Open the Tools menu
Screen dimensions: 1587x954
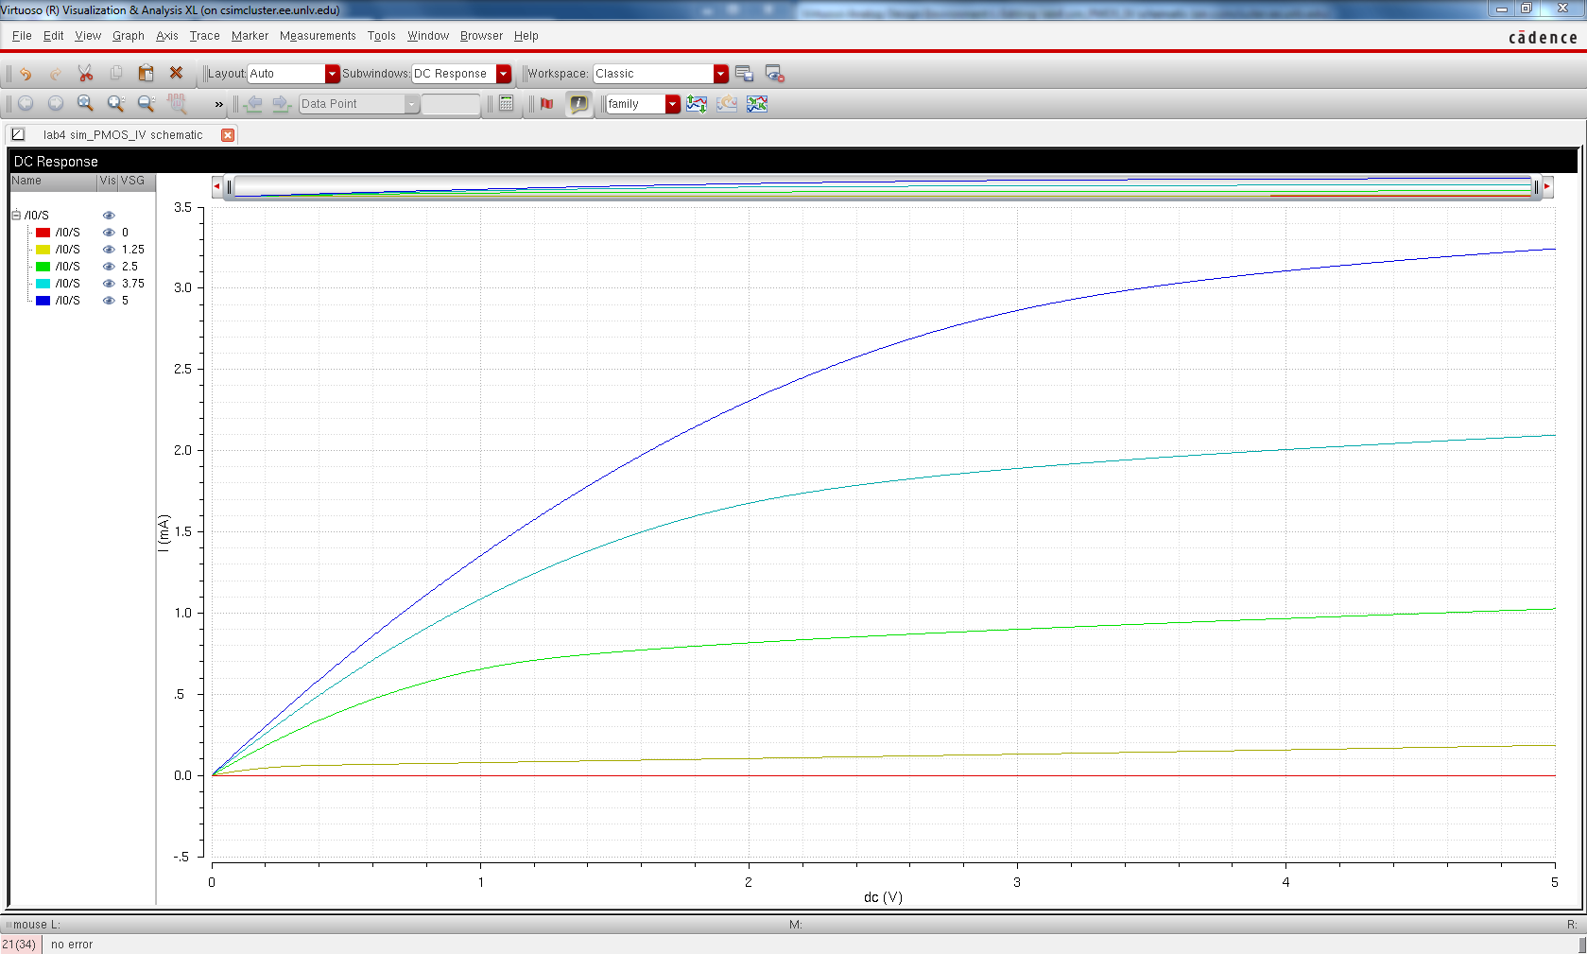point(382,36)
